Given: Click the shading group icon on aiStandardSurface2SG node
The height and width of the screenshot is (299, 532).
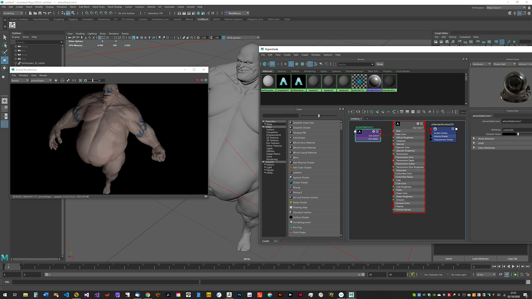Looking at the screenshot, I should (x=435, y=129).
